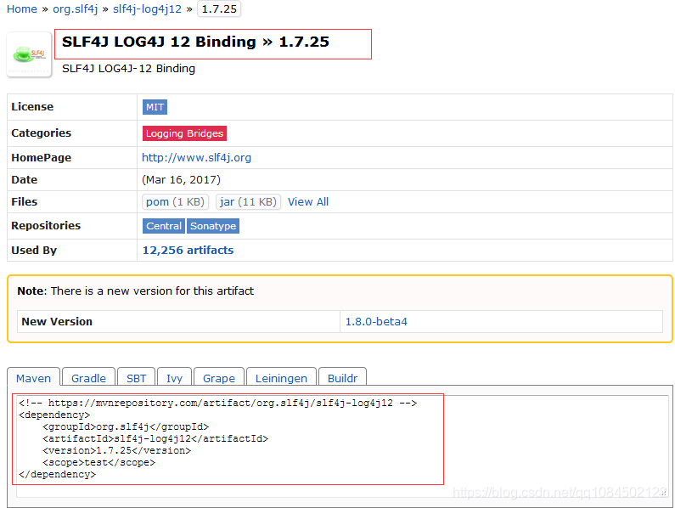This screenshot has width=675, height=508.
Task: Click the Sonatype repository tag
Action: (x=213, y=226)
